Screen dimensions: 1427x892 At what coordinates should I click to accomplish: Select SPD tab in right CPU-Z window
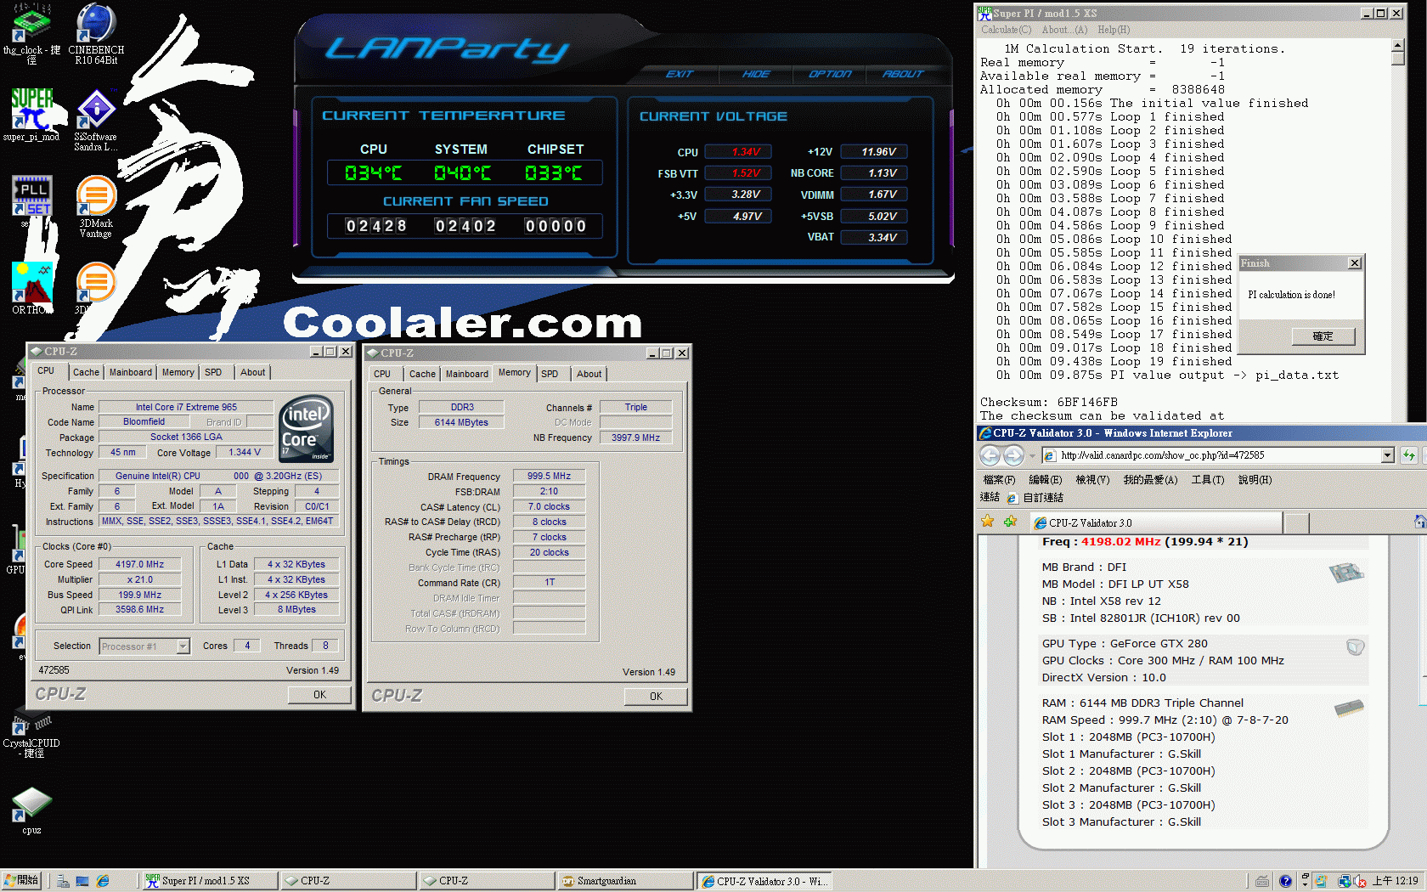pyautogui.click(x=550, y=374)
